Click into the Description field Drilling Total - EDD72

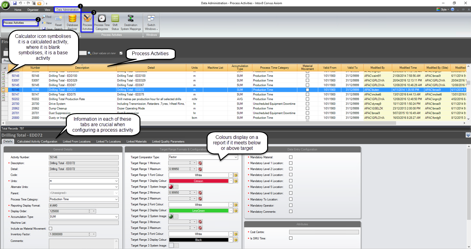coord(84,163)
